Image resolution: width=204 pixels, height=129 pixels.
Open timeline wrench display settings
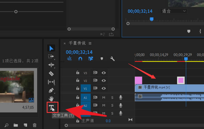pyautogui.click(x=113, y=59)
